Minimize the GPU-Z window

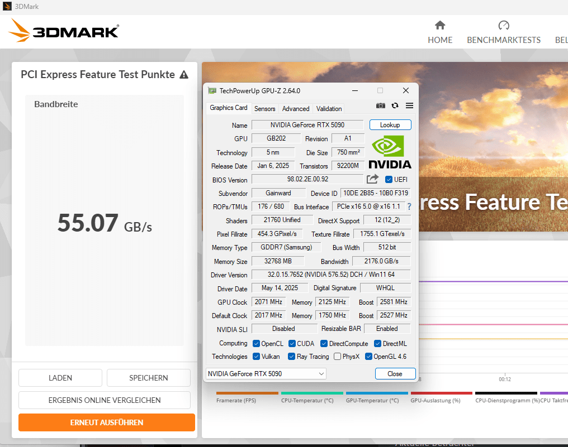point(355,90)
